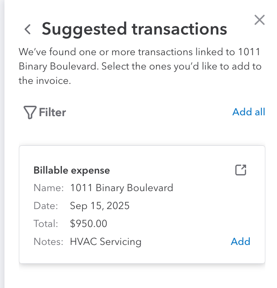This screenshot has width=277, height=288.
Task: Go back using the left chevron
Action: (x=28, y=30)
